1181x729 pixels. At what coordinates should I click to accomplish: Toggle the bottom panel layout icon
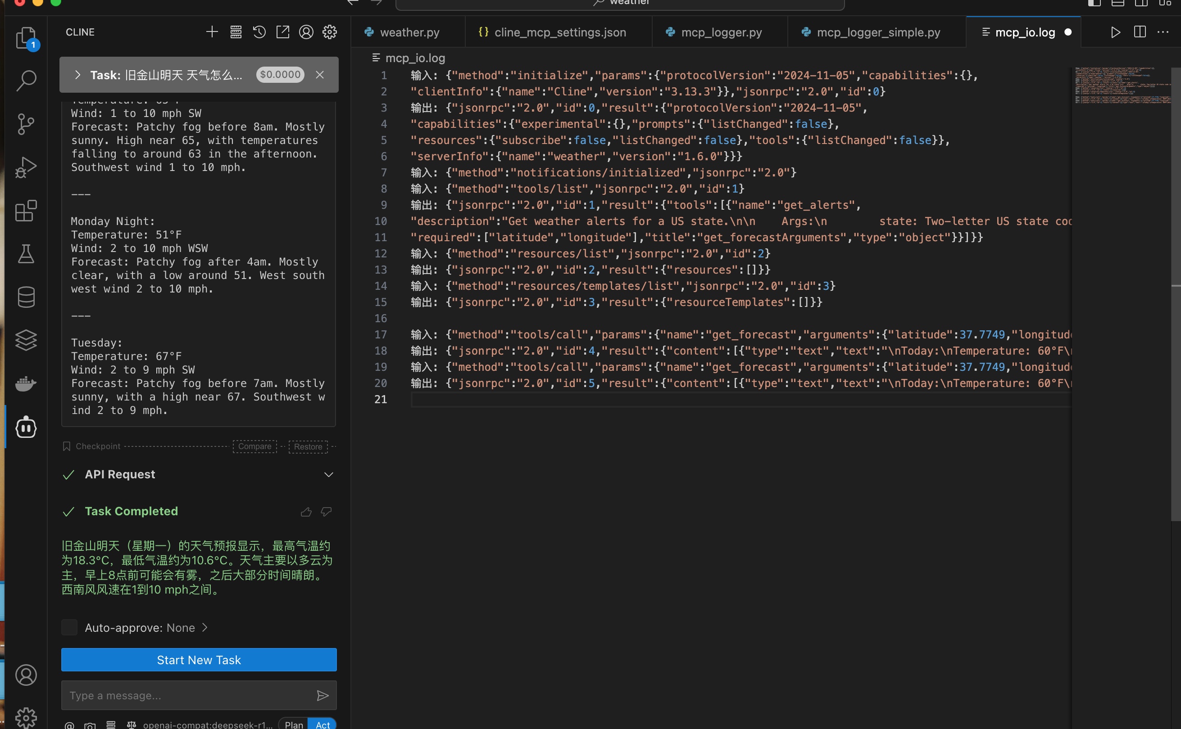[x=1118, y=3]
